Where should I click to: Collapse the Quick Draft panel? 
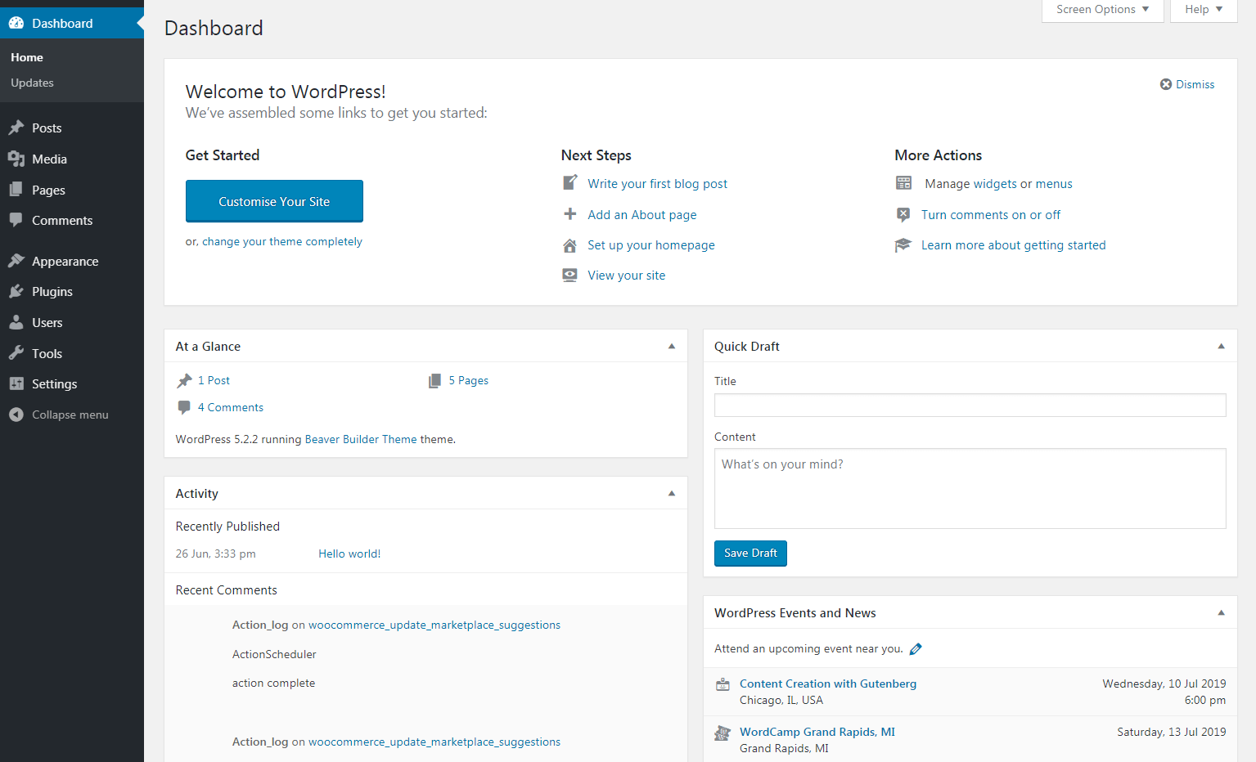click(1221, 347)
